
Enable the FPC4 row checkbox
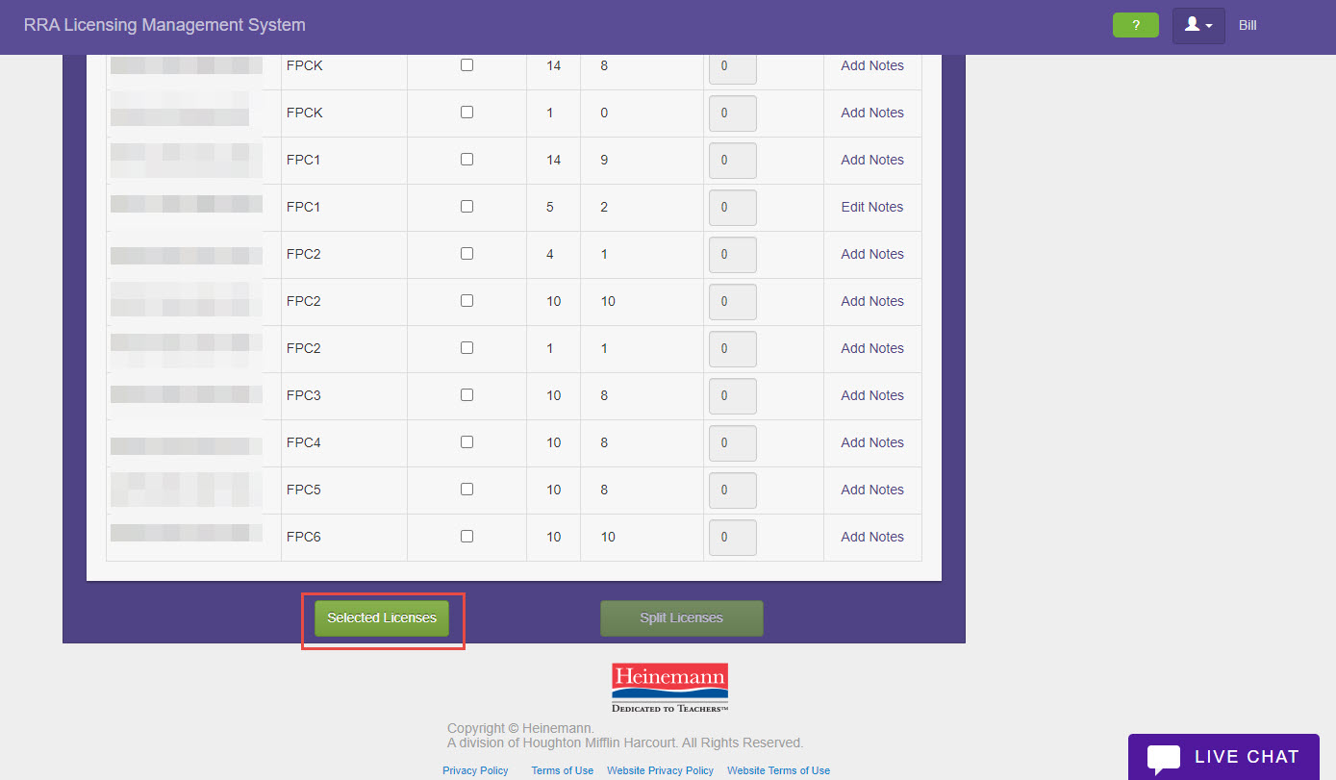pos(466,442)
